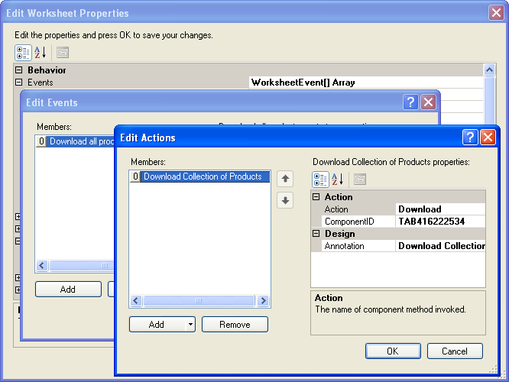Click Alphabetical sort icon in Edit Actions properties

338,180
